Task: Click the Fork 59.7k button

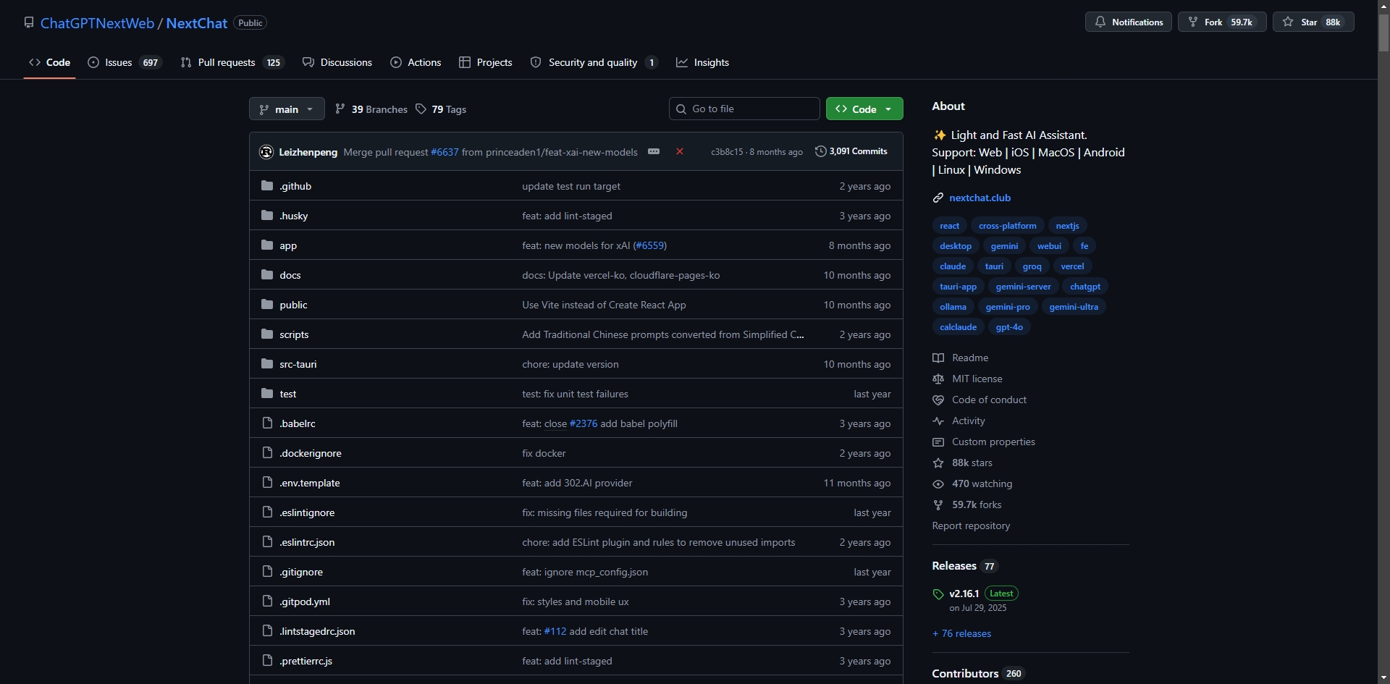Action: [x=1222, y=22]
